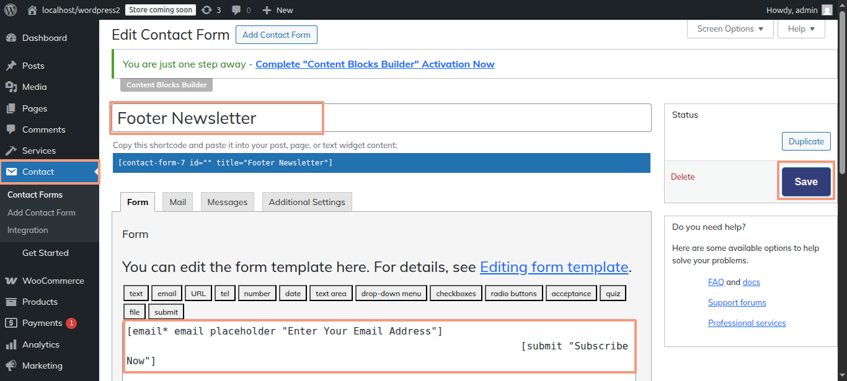This screenshot has width=847, height=381.
Task: Insert the file form tag
Action: click(x=135, y=312)
